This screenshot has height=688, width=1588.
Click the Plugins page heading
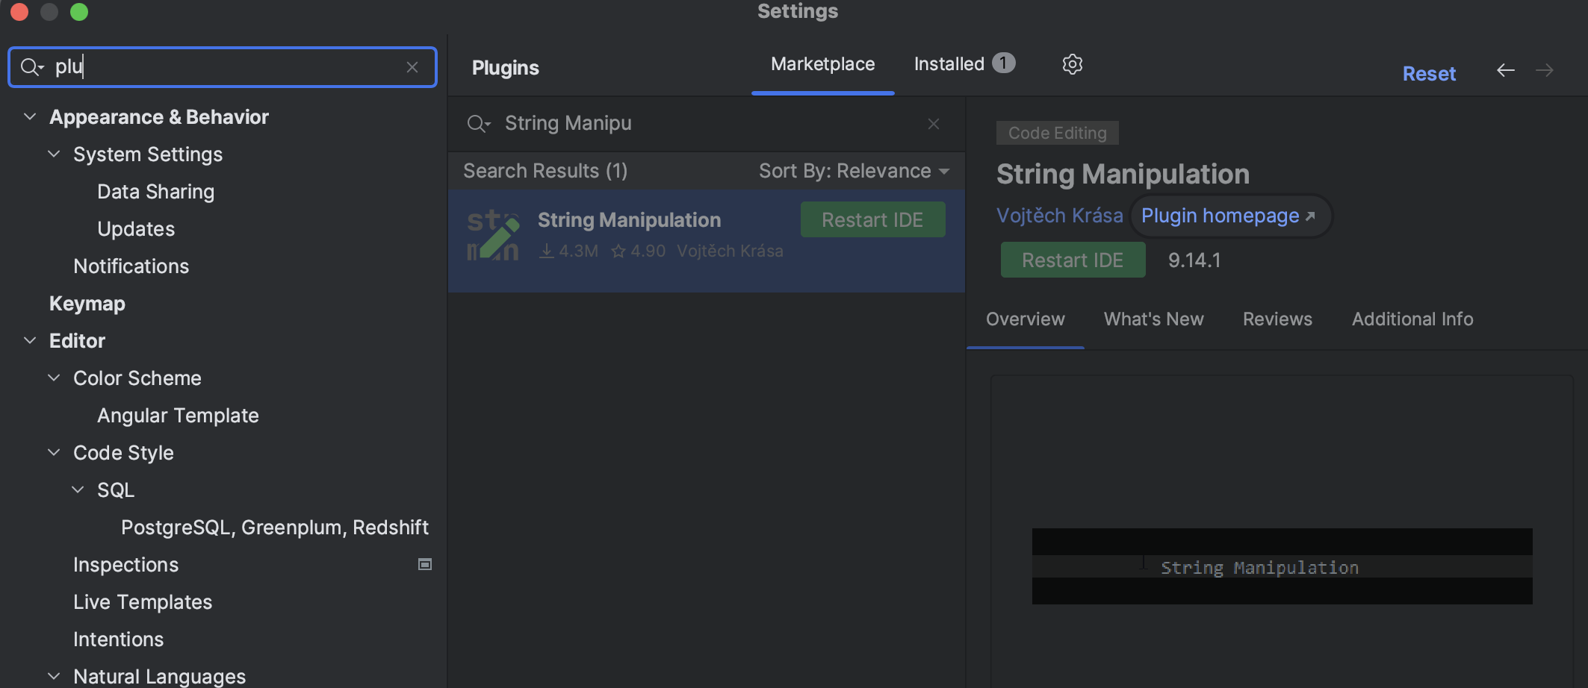pyautogui.click(x=505, y=68)
